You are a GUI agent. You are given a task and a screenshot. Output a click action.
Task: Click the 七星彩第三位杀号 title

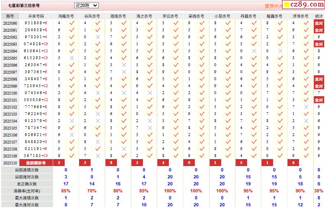point(24,6)
